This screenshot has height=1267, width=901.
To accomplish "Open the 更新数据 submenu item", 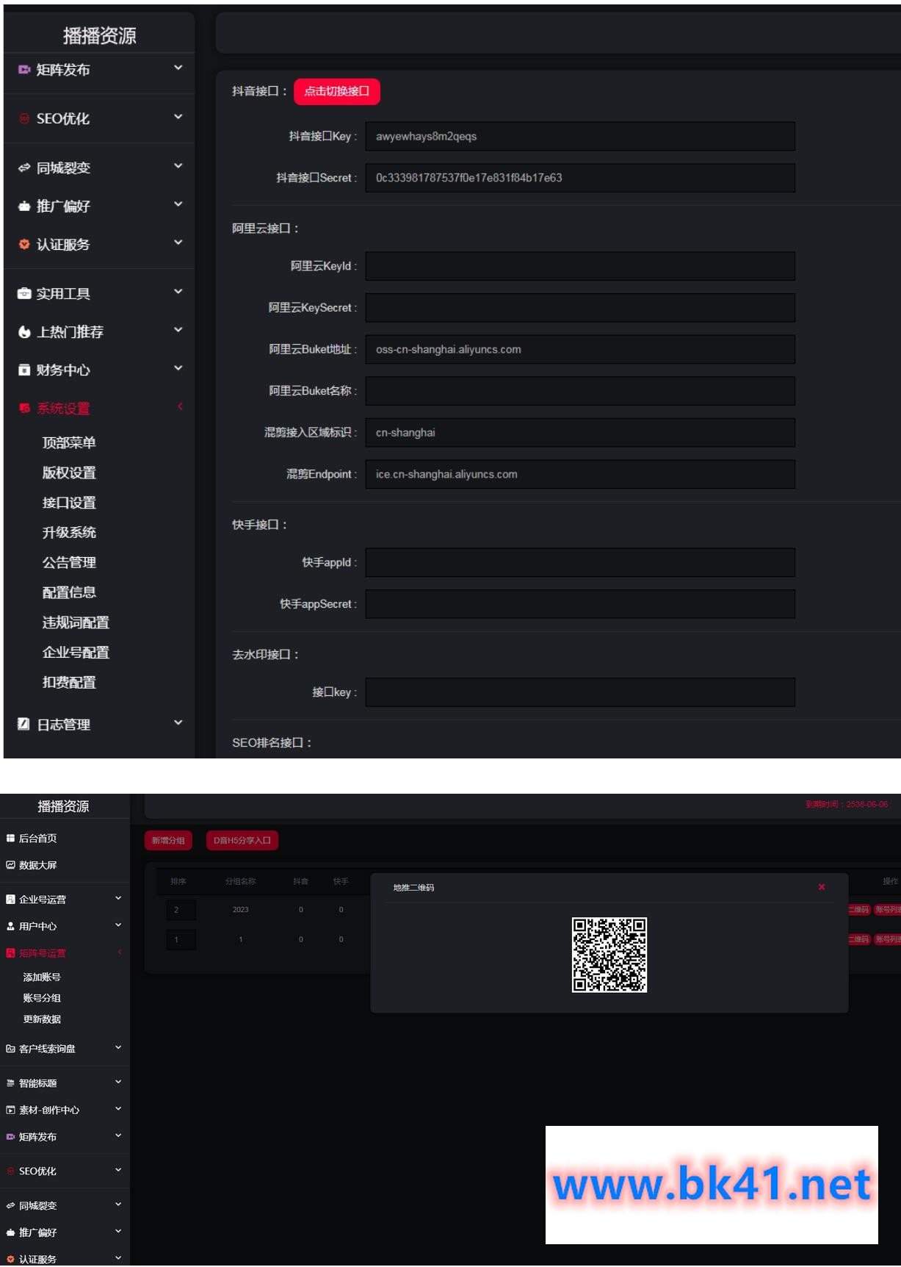I will pyautogui.click(x=42, y=1019).
